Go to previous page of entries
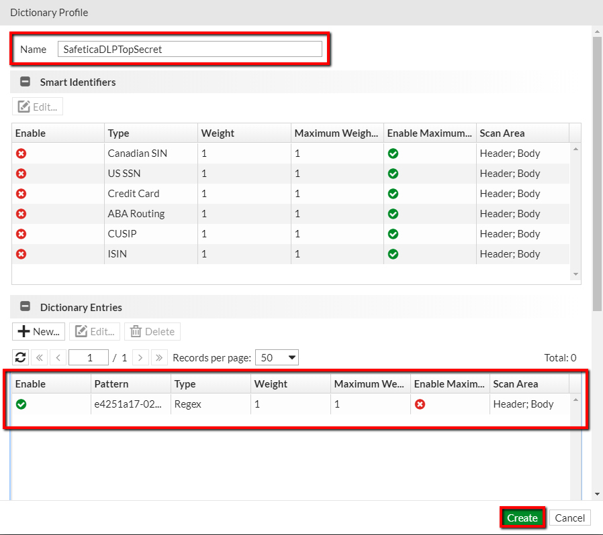The image size is (603, 535). click(58, 357)
